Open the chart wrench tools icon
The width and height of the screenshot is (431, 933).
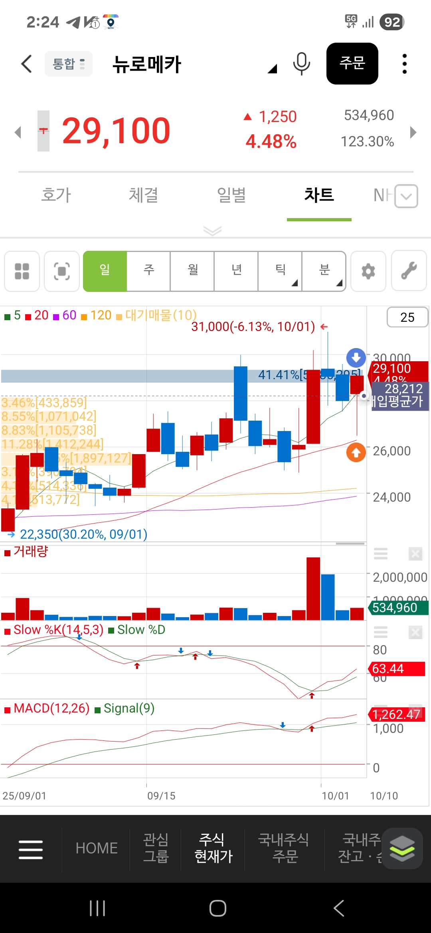[x=409, y=271]
